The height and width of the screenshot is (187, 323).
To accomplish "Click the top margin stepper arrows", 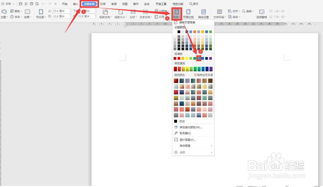I will pyautogui.click(x=71, y=11).
